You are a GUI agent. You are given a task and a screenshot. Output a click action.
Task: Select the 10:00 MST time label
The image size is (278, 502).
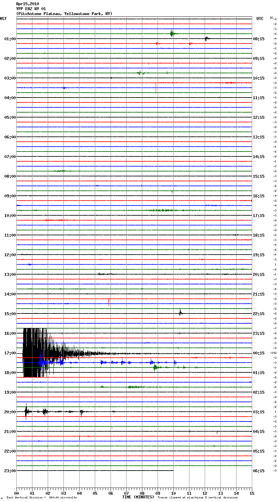pyautogui.click(x=10, y=216)
